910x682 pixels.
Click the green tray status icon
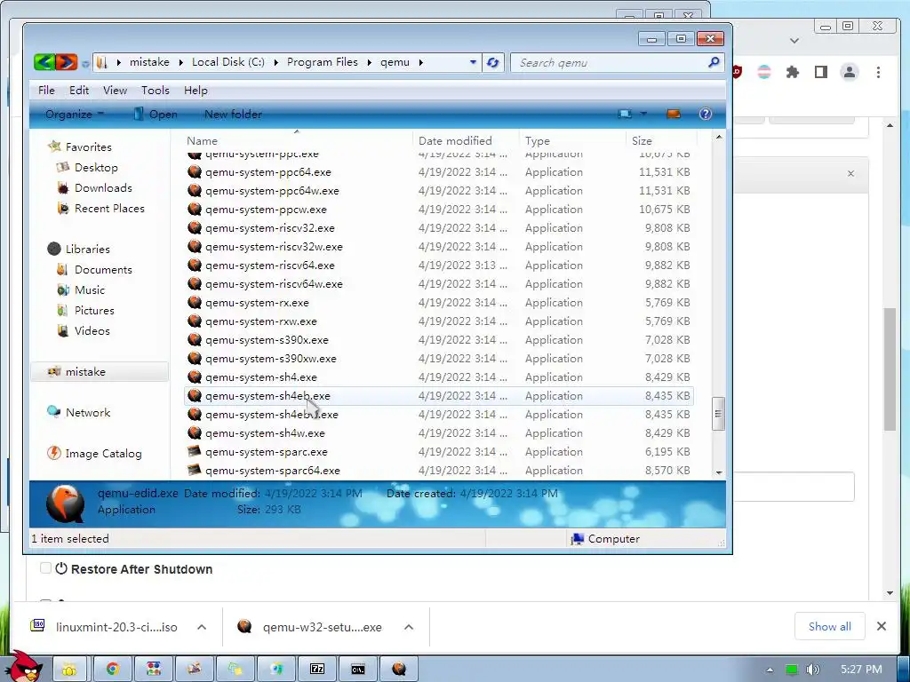[791, 670]
